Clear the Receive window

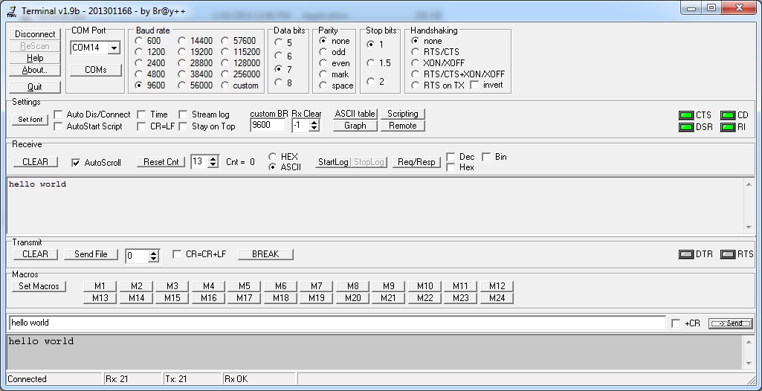[35, 162]
